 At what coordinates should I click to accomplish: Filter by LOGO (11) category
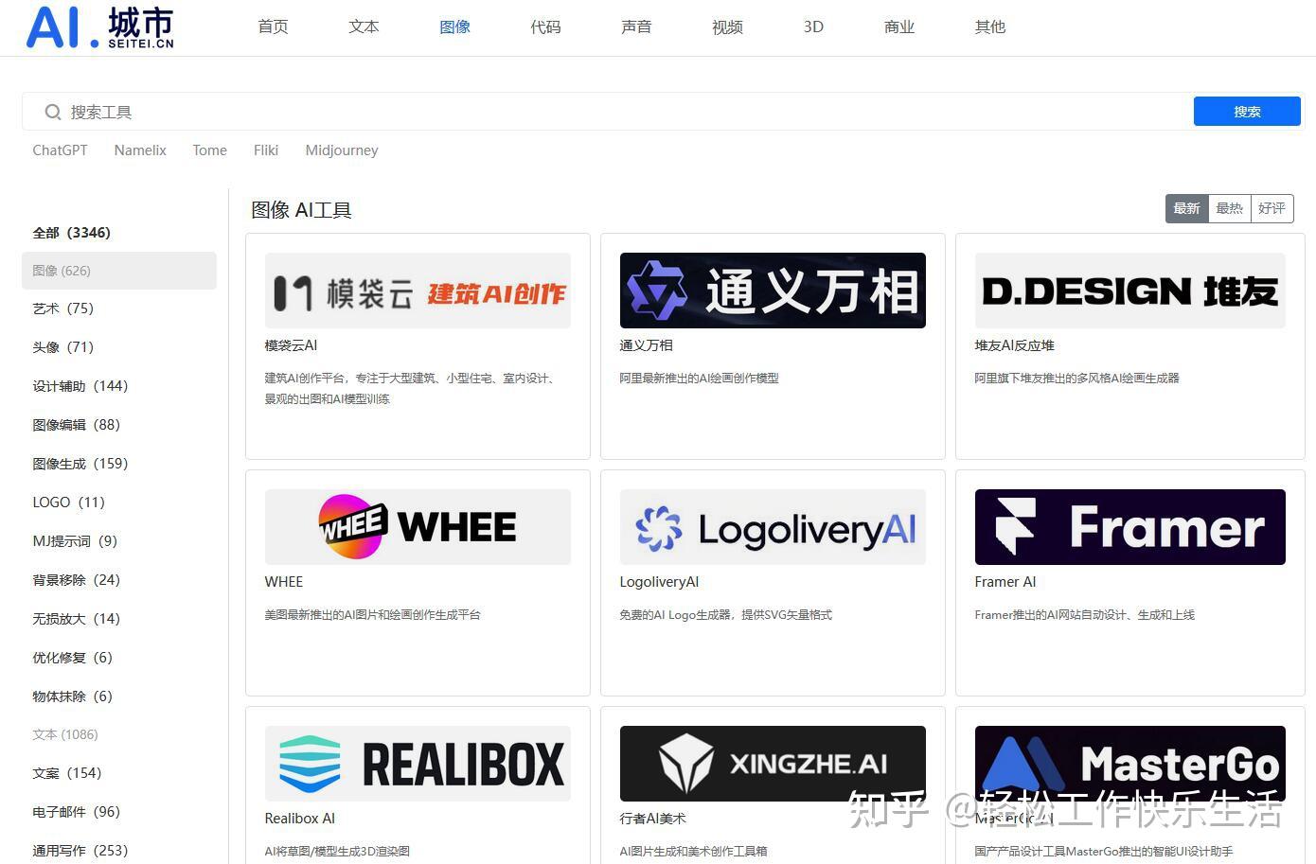(x=69, y=503)
